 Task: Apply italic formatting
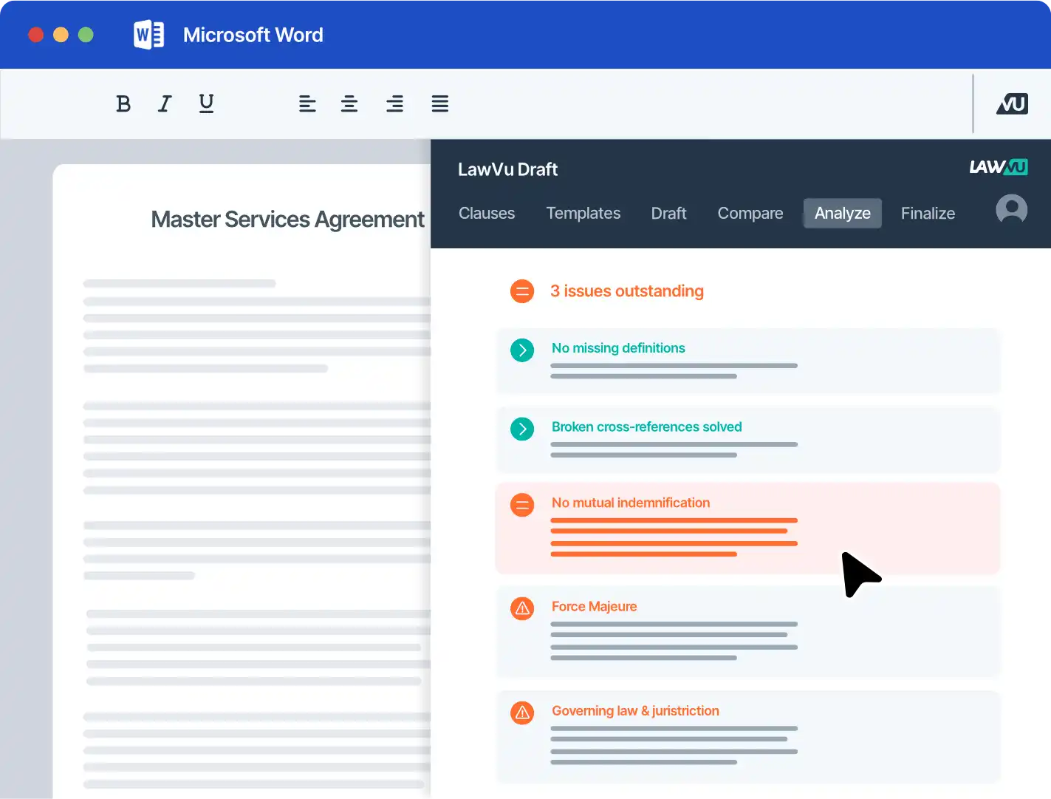tap(165, 104)
